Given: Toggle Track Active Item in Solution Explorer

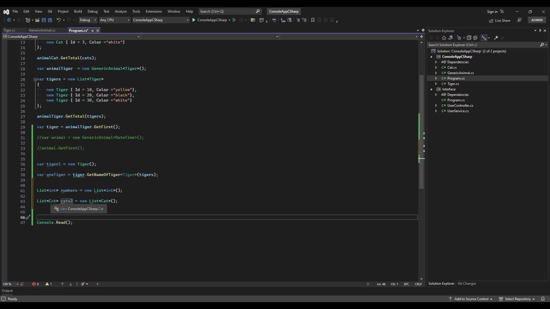Looking at the screenshot, I should click(484, 38).
